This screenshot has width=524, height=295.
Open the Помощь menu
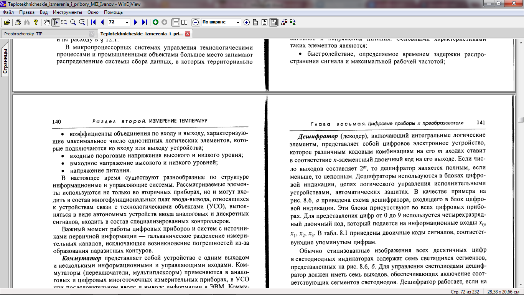point(113,12)
